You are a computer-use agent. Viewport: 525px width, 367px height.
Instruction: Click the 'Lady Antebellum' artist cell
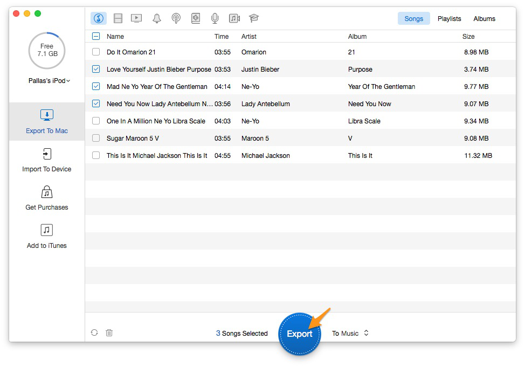[266, 104]
